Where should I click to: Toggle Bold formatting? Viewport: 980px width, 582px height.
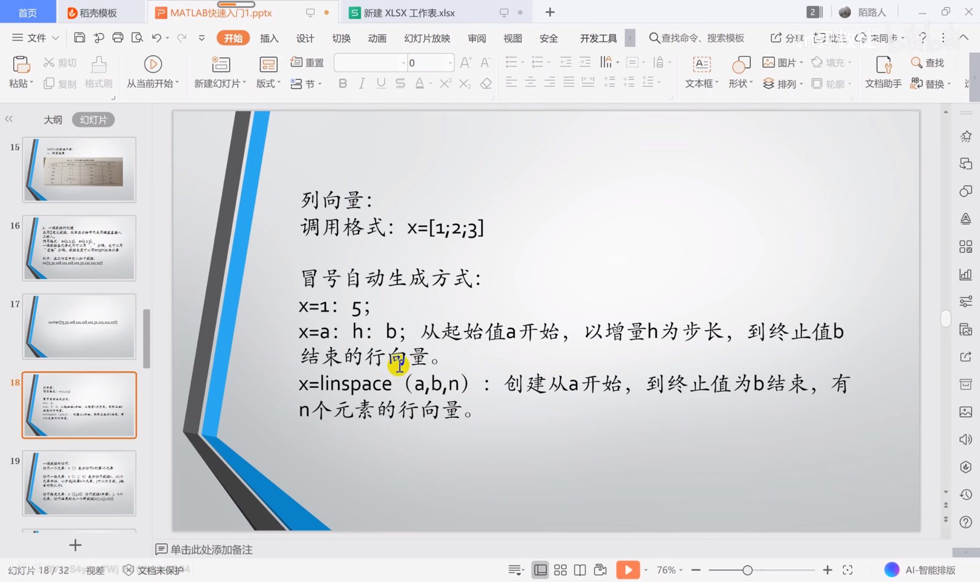(343, 84)
